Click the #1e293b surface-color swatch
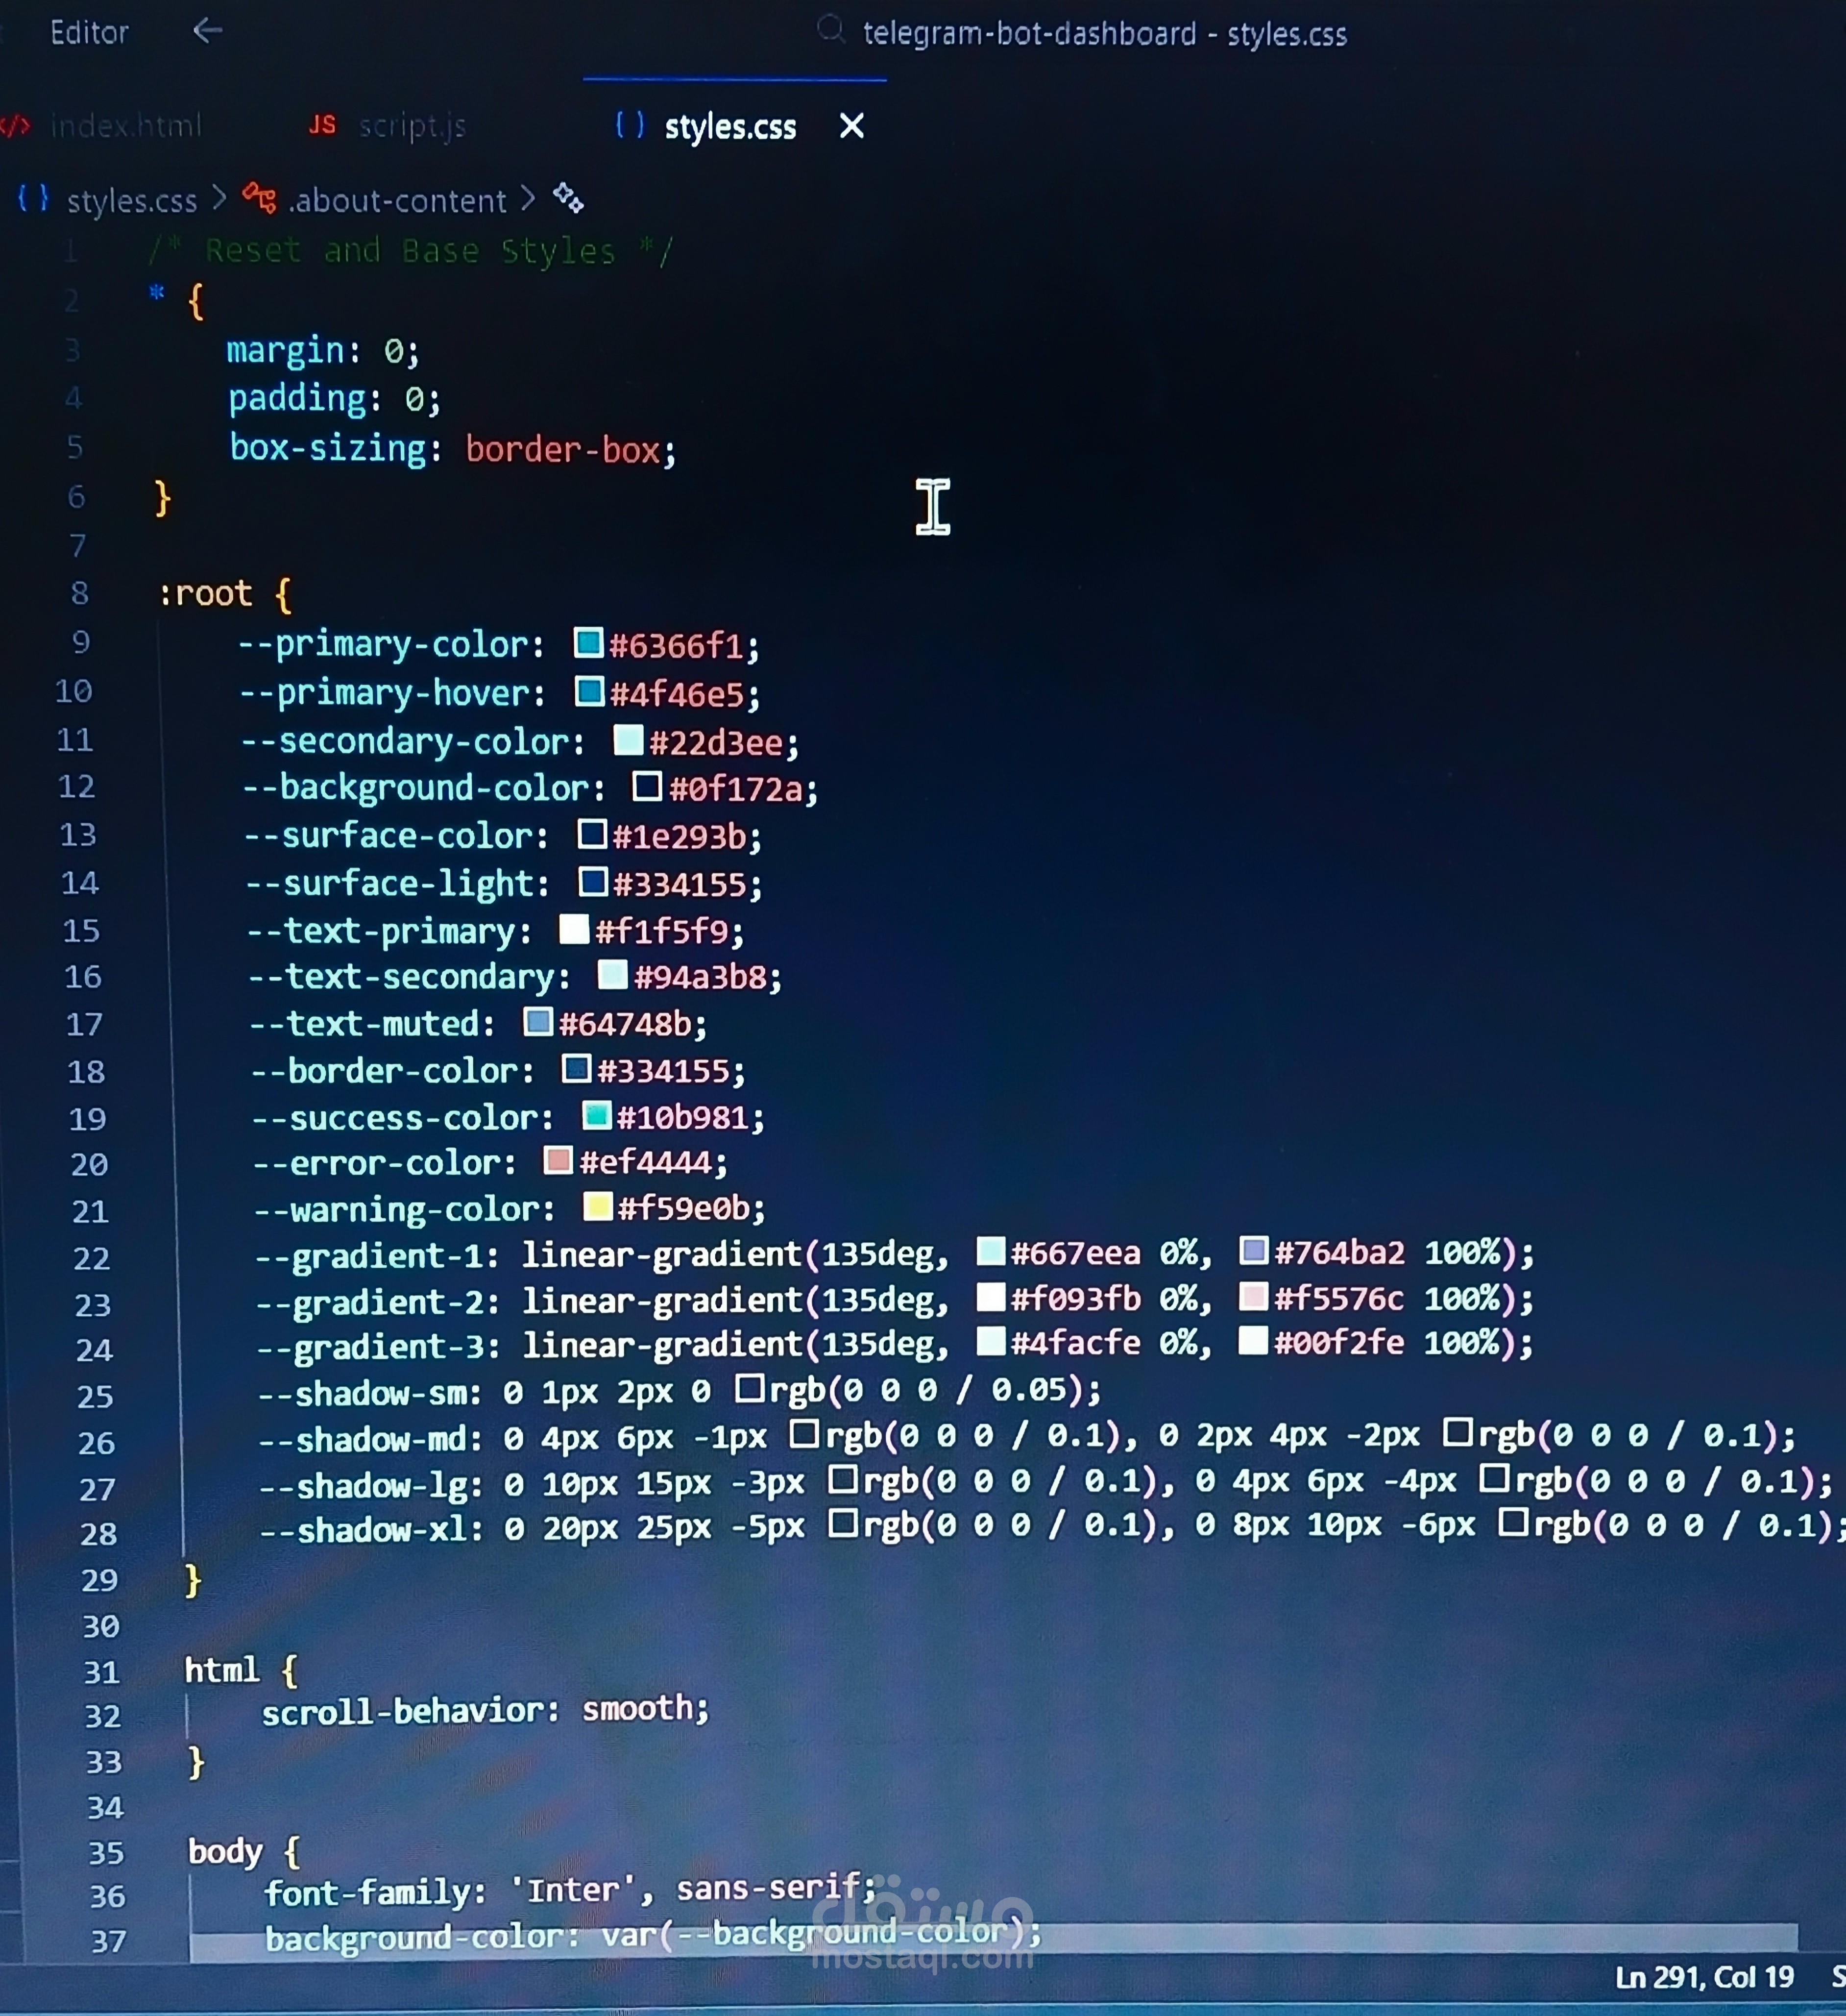The image size is (1846, 2016). tap(592, 834)
